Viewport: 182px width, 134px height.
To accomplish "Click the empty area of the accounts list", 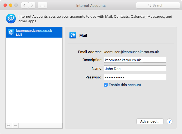I will click(x=34, y=82).
